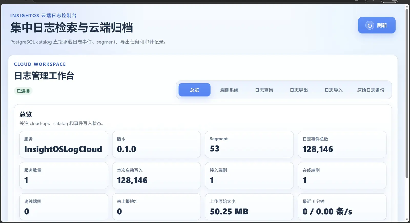Click the value 1 under 在线端侧

[304, 180]
